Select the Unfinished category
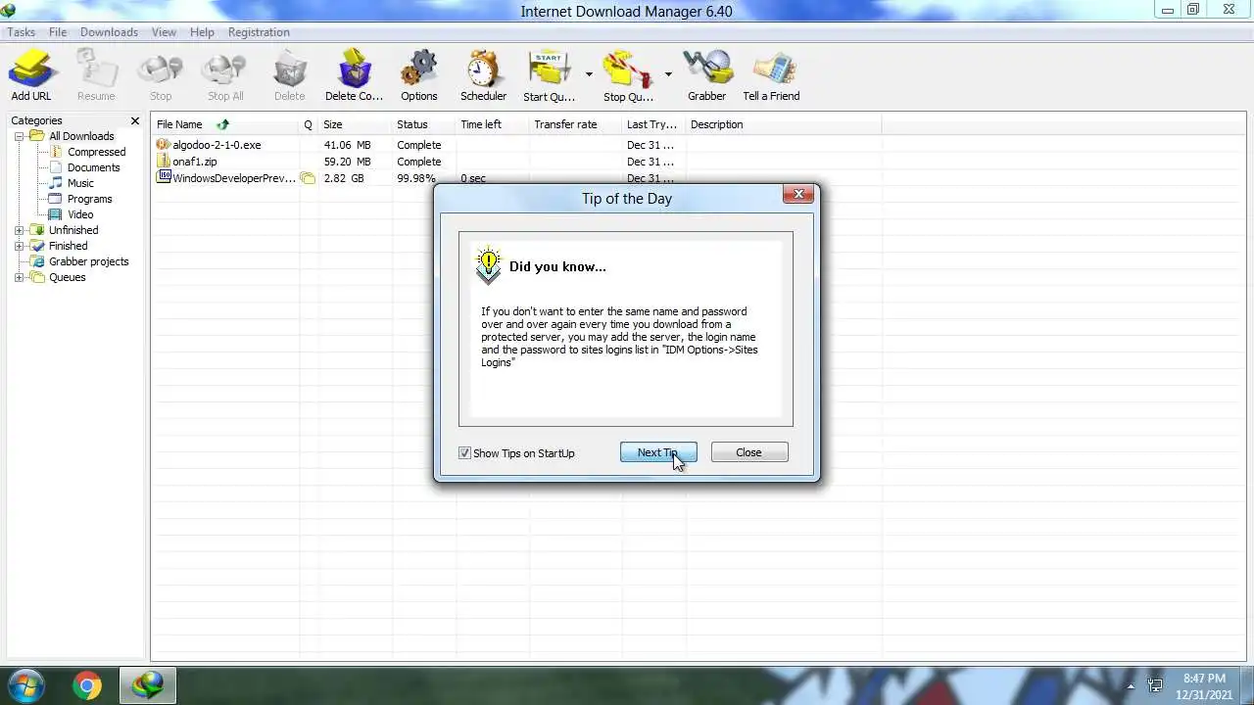Viewport: 1254px width, 705px height. (73, 230)
